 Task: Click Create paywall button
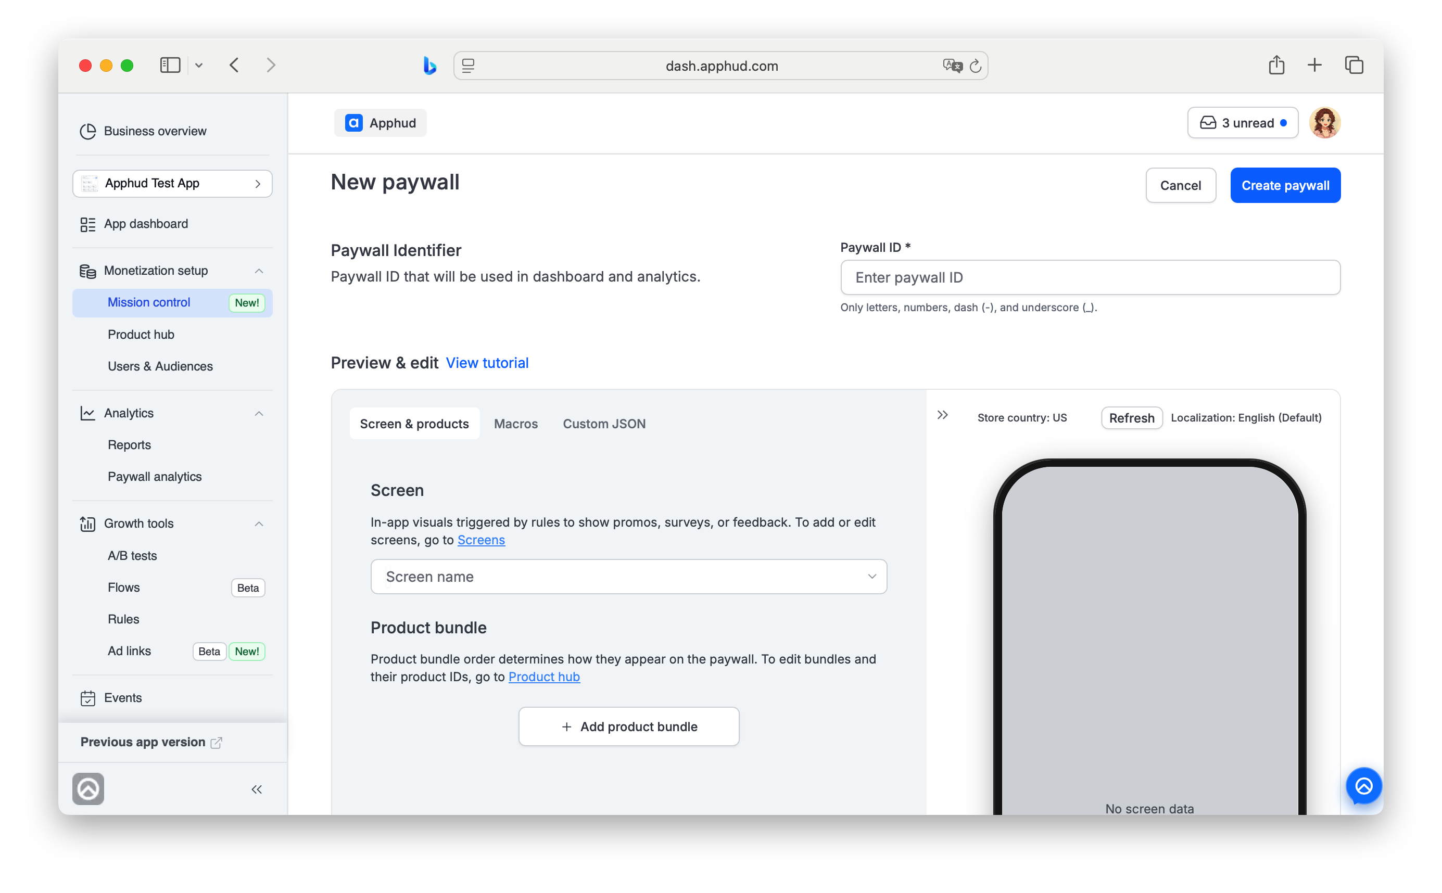pyautogui.click(x=1285, y=185)
